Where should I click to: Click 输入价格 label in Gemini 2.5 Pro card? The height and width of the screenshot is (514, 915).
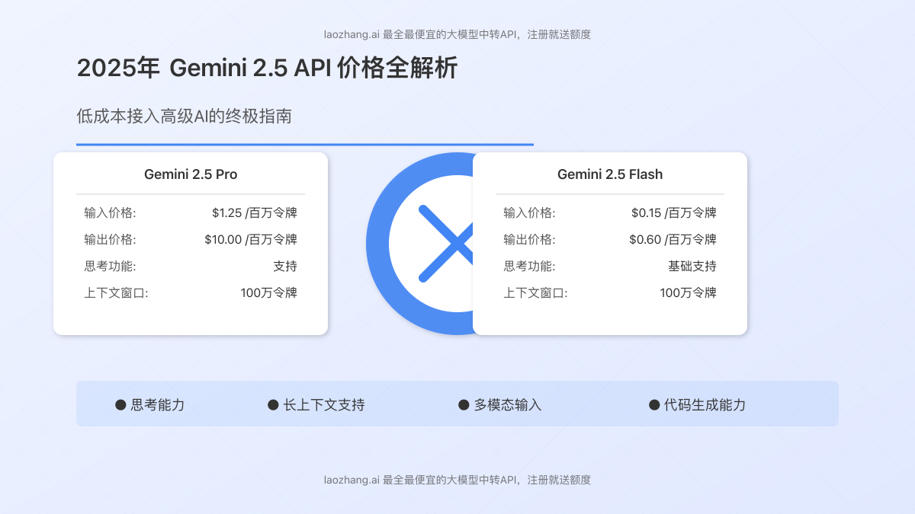click(110, 213)
